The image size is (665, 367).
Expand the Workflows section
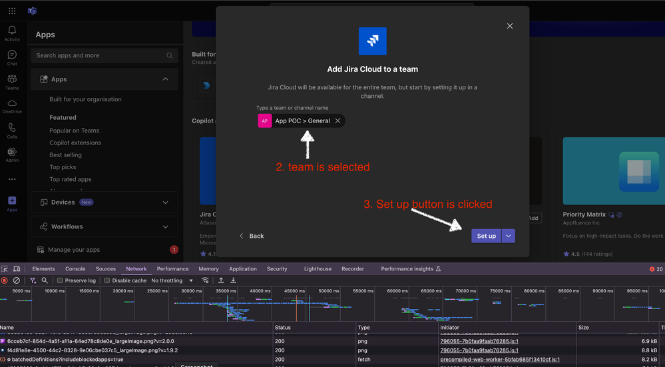pos(105,226)
